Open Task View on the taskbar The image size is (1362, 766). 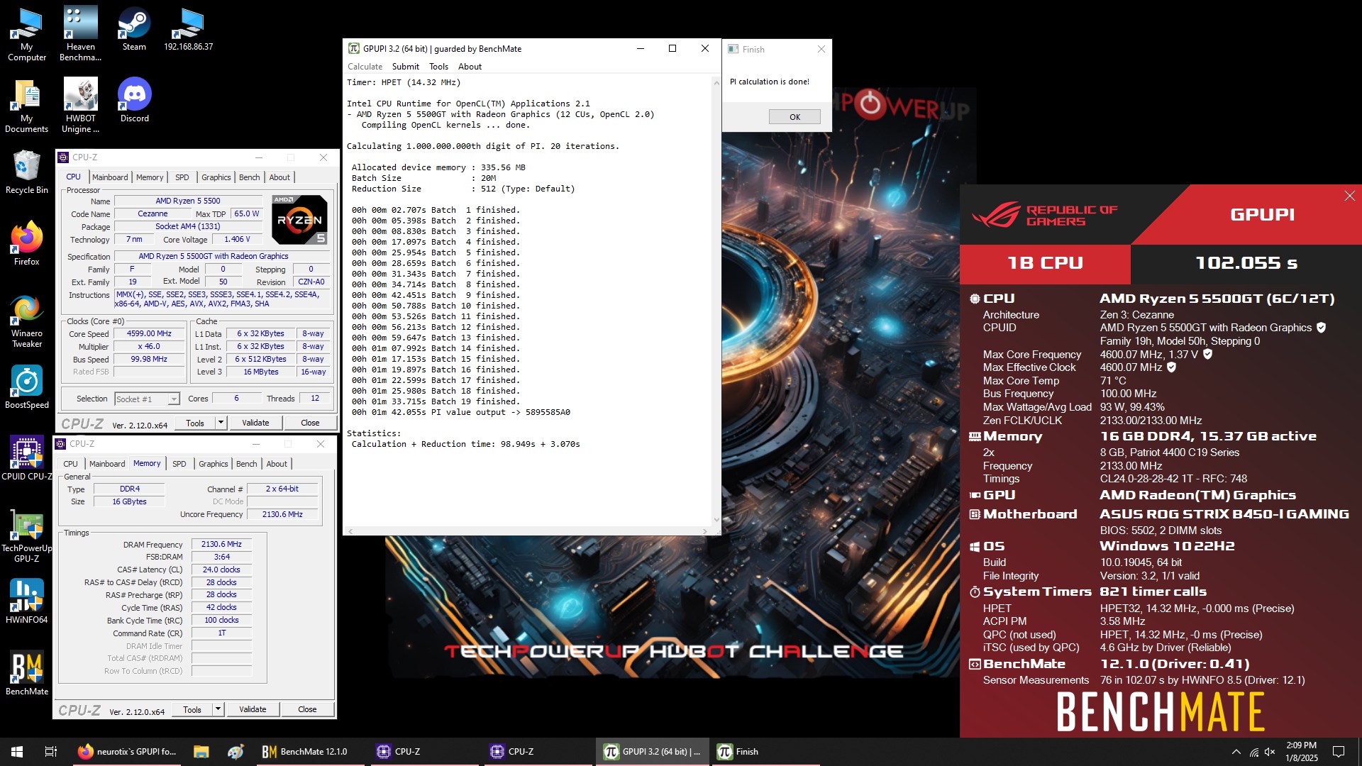[51, 752]
